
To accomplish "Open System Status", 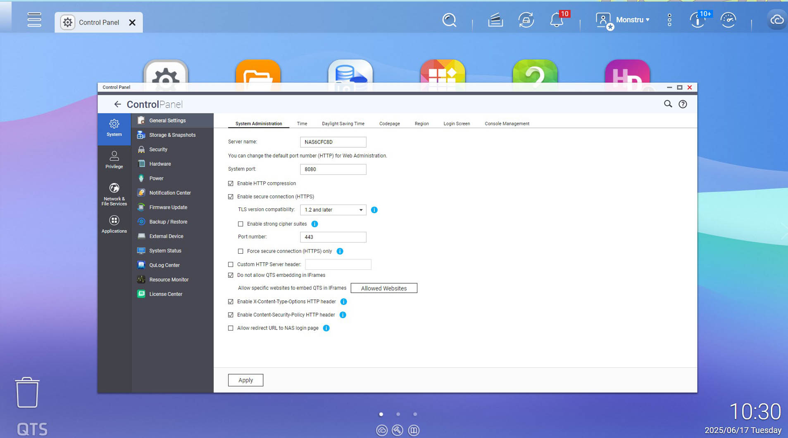I will coord(172,250).
